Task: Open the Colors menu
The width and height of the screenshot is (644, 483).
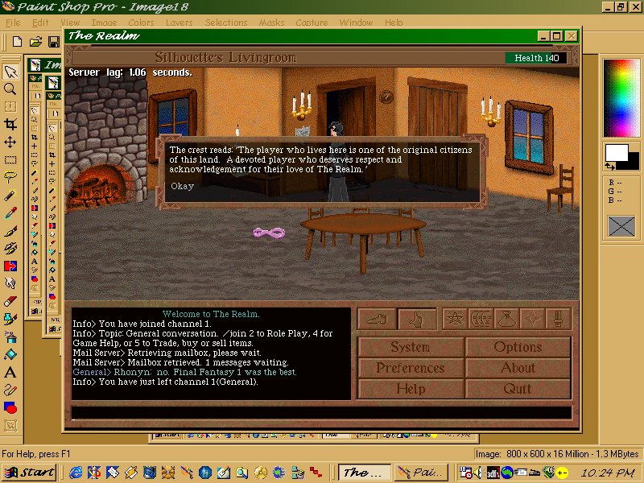Action: (142, 23)
